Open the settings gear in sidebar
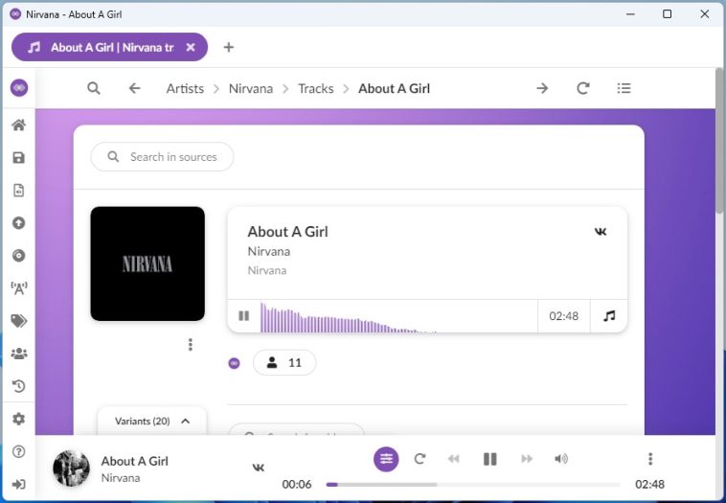 tap(19, 420)
